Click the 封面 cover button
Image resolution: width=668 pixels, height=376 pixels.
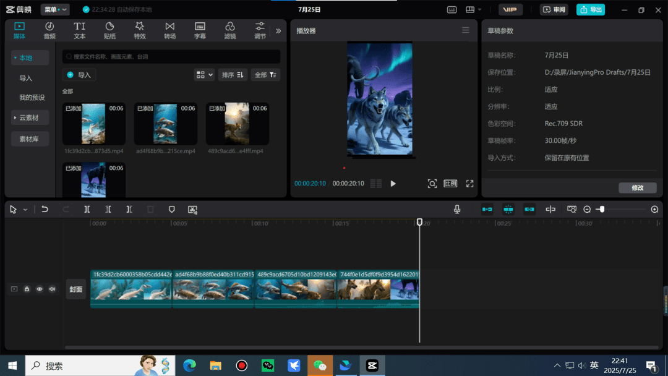[x=76, y=289]
